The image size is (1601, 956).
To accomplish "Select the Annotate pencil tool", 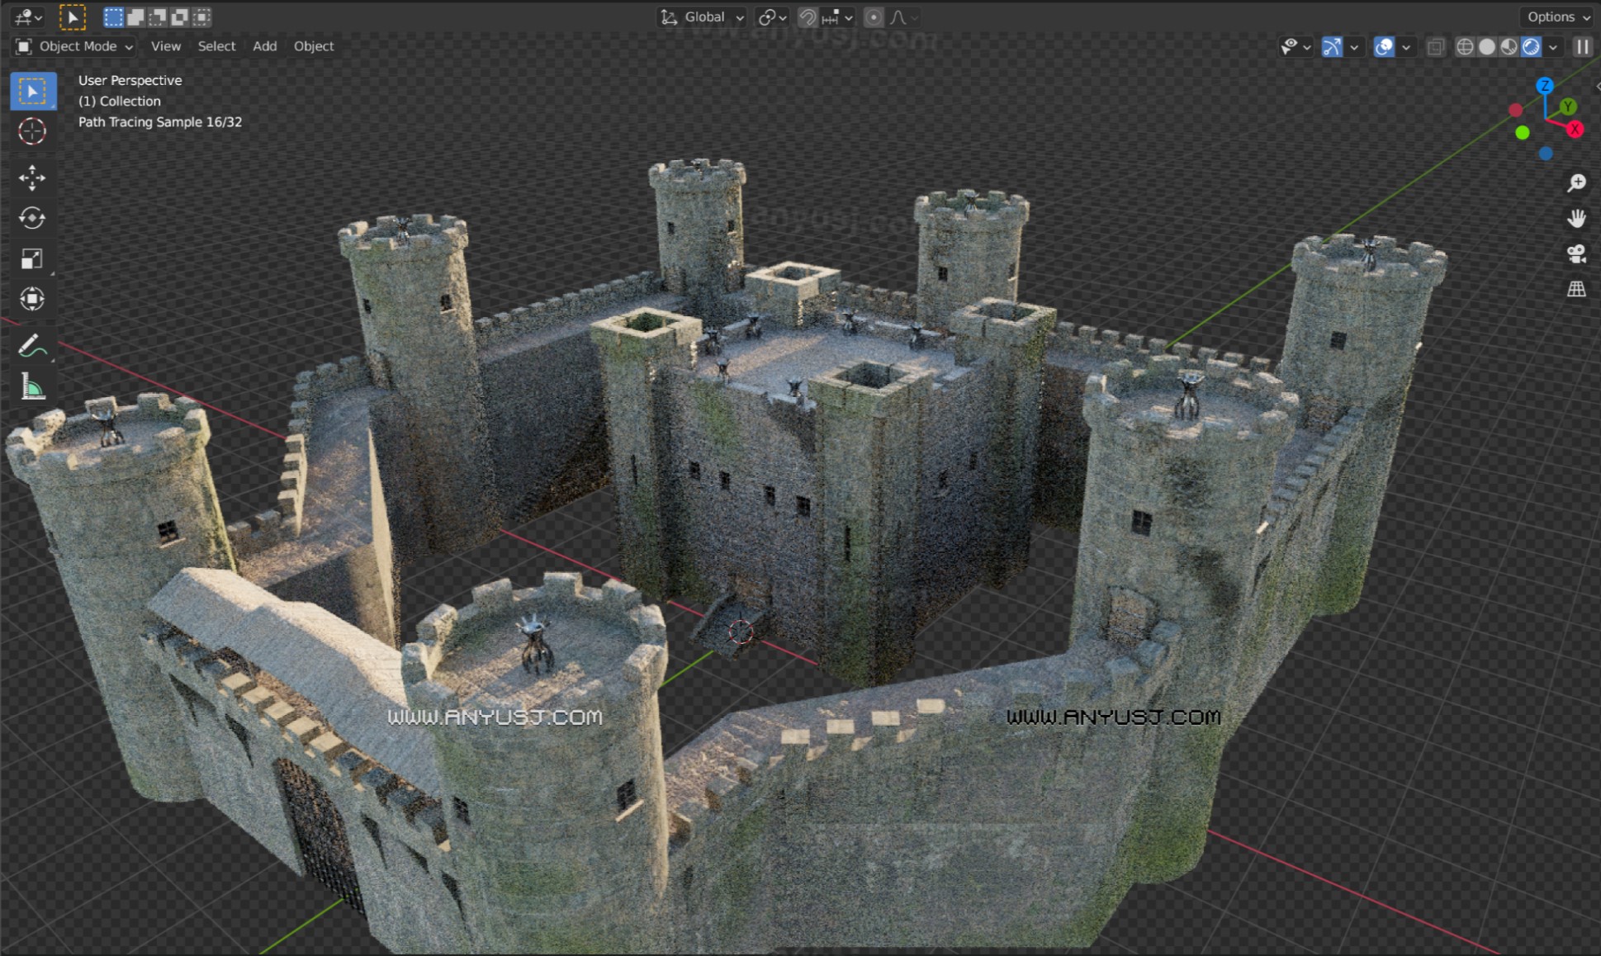I will click(32, 345).
